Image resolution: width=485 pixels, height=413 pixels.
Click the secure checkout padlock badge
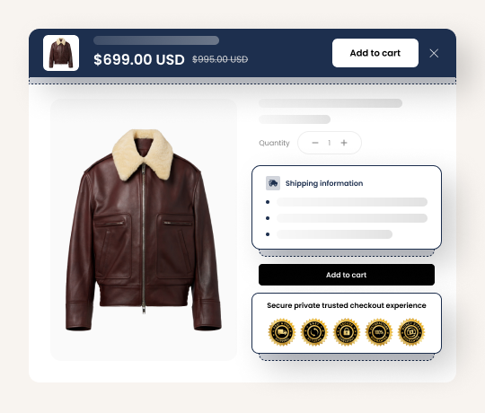[x=347, y=332]
